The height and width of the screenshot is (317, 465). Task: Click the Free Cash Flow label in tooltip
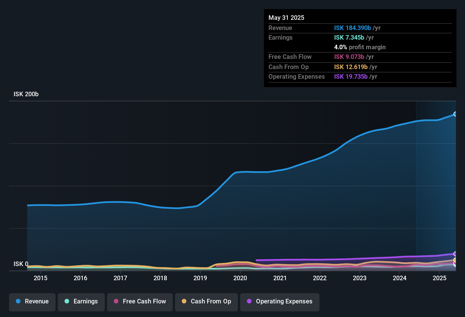point(290,57)
